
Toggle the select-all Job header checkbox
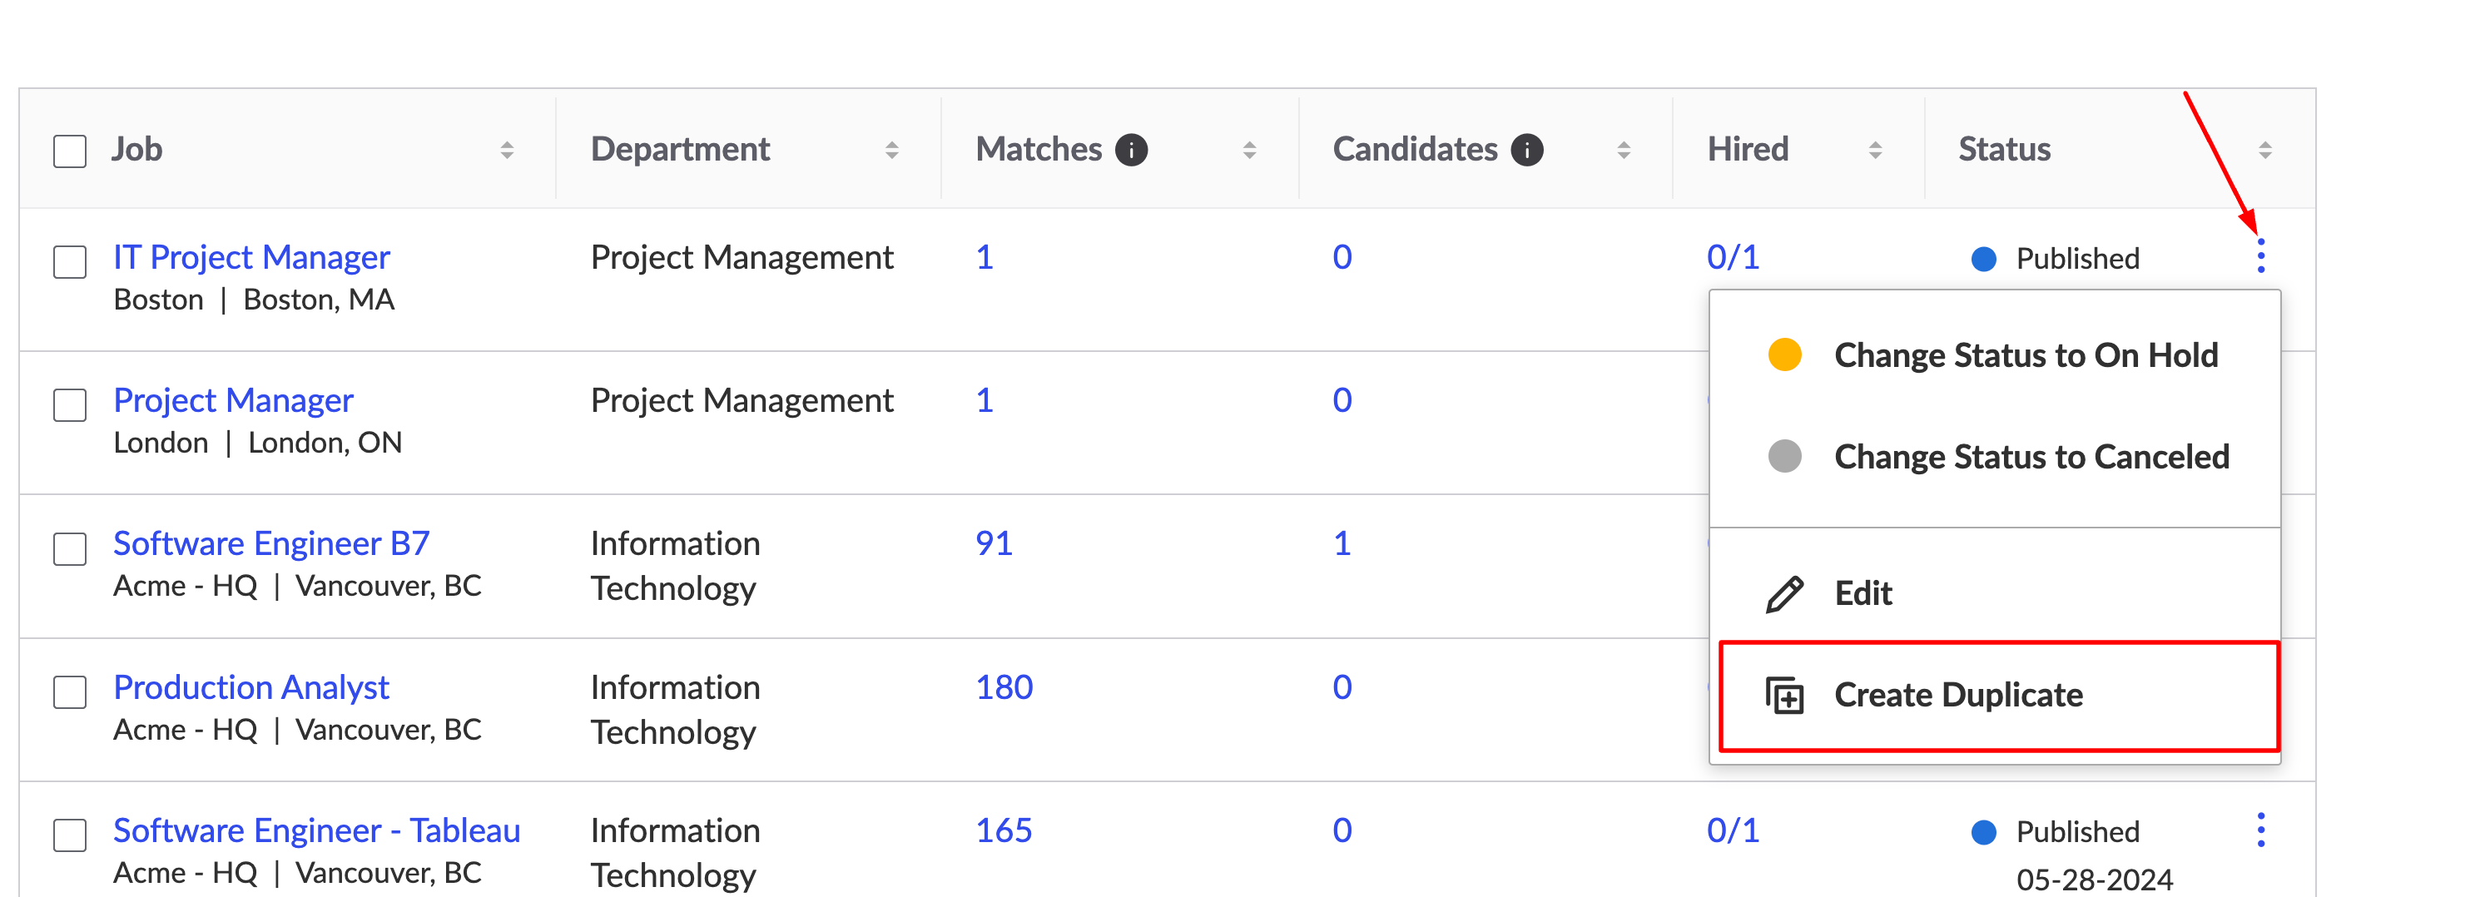tap(69, 151)
